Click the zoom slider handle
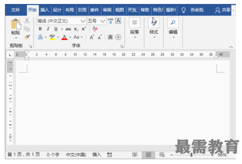The image size is (242, 164). click(x=191, y=155)
